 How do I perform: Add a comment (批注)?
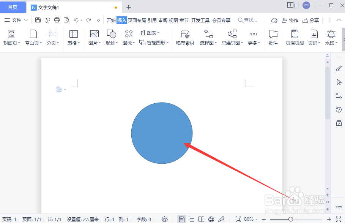click(273, 38)
